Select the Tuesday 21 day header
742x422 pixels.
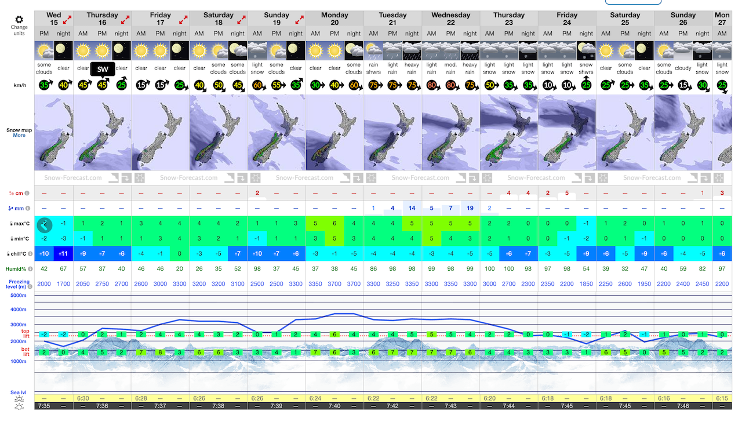[x=392, y=19]
